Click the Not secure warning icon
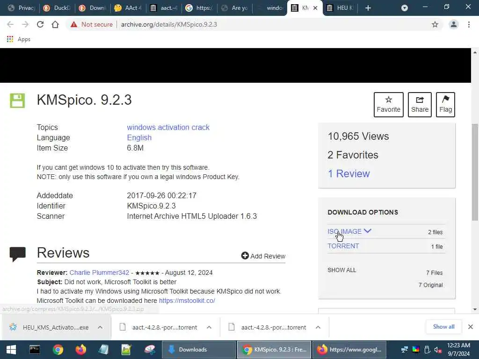The image size is (479, 359). [x=74, y=24]
